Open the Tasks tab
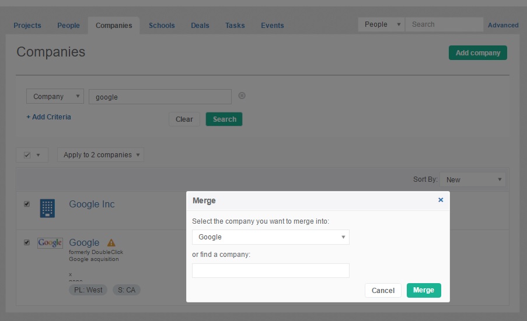This screenshot has height=321, width=527. (235, 26)
